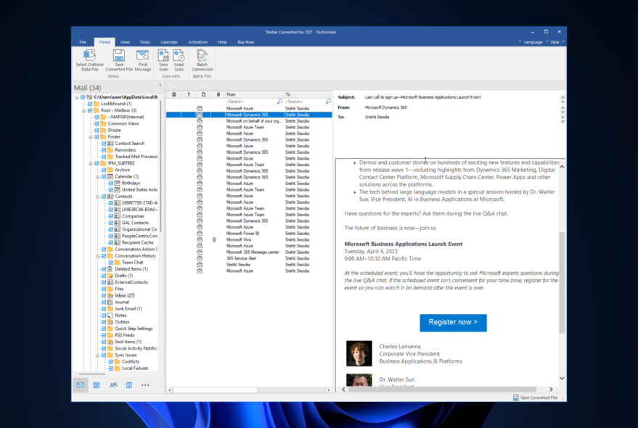Screen dimensions: 643x428
Task: Open Find Message tool
Action: coord(142,55)
